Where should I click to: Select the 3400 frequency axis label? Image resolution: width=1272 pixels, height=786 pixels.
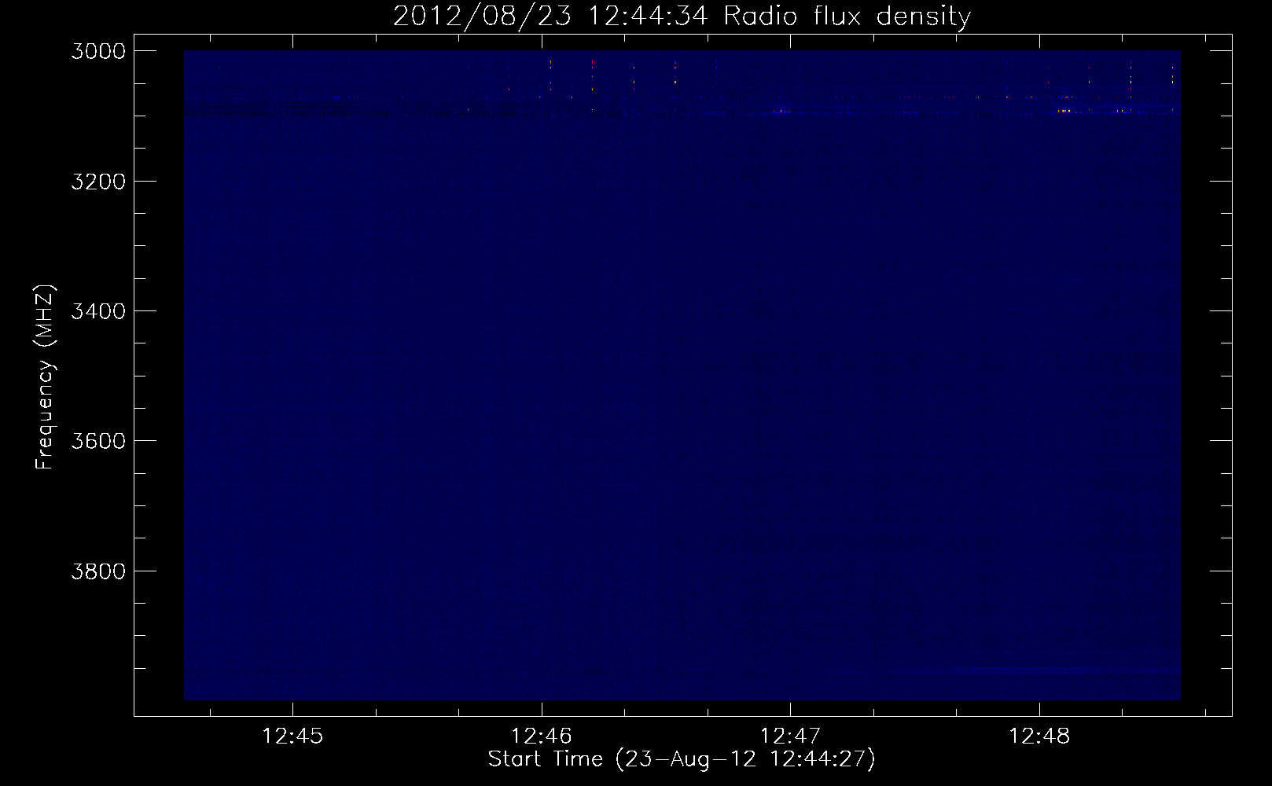[x=98, y=311]
